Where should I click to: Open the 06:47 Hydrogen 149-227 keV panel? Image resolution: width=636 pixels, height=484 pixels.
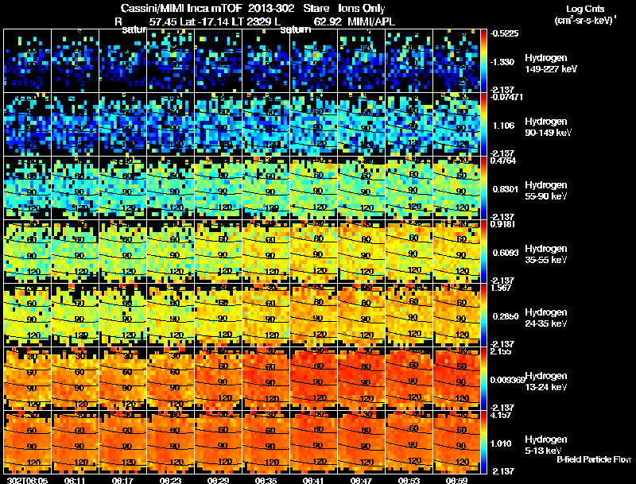(362, 61)
